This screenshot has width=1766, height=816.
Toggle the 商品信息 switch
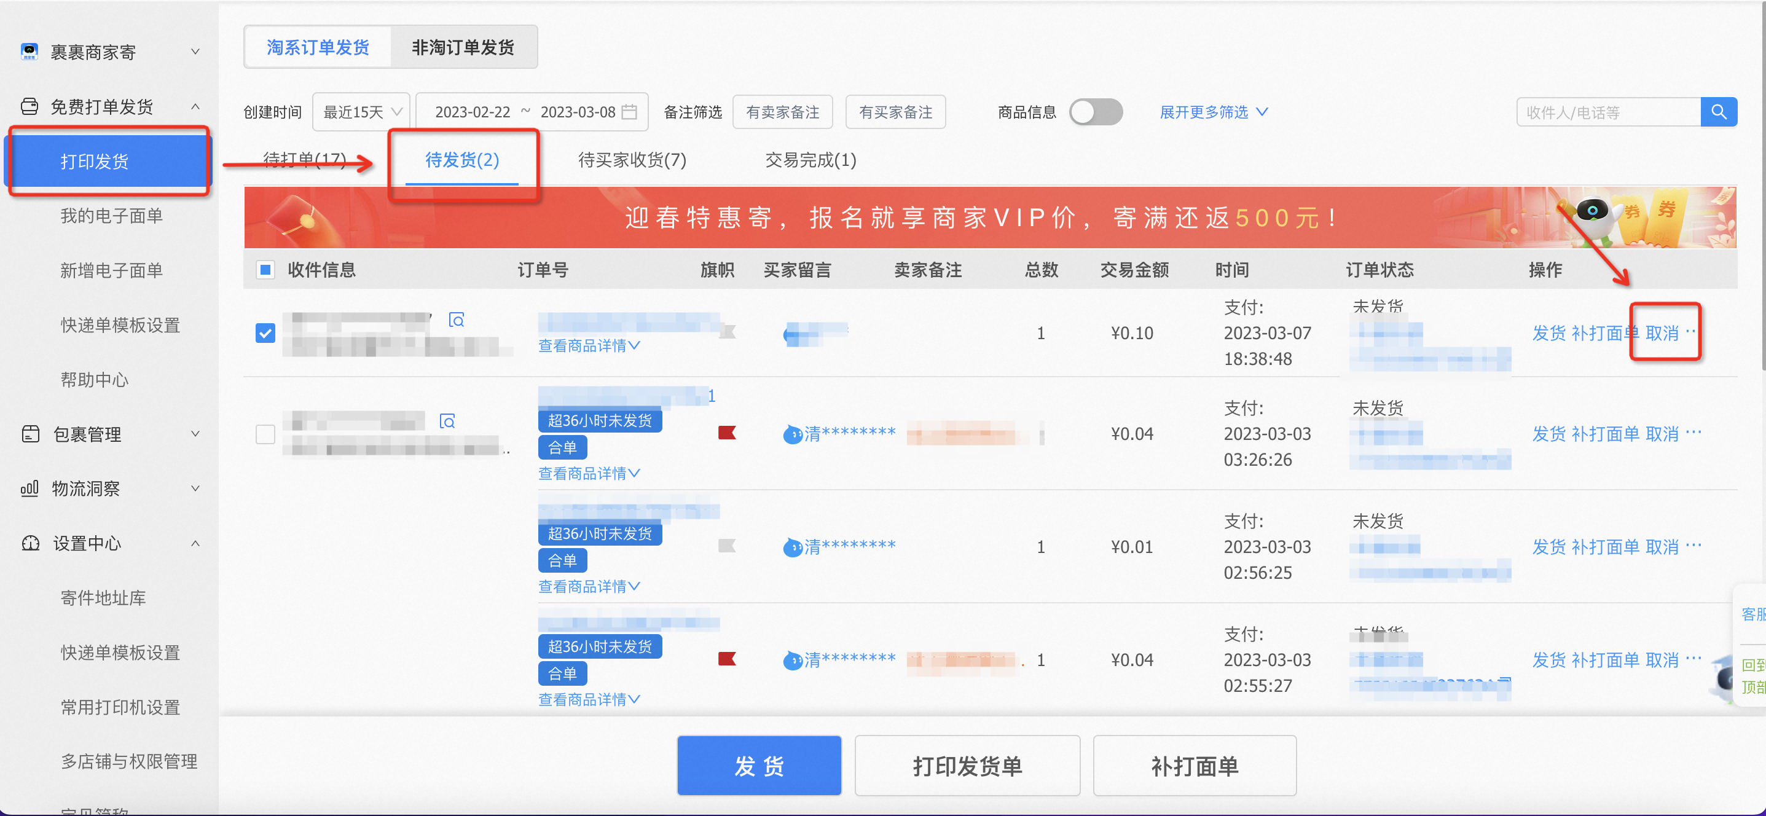point(1096,112)
